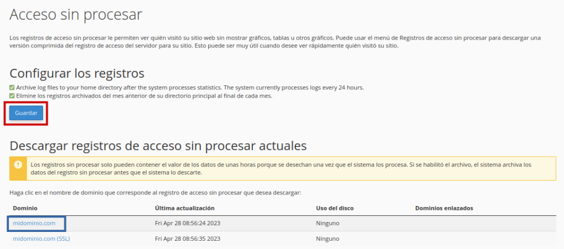Click the Última actualización column header

click(x=185, y=208)
